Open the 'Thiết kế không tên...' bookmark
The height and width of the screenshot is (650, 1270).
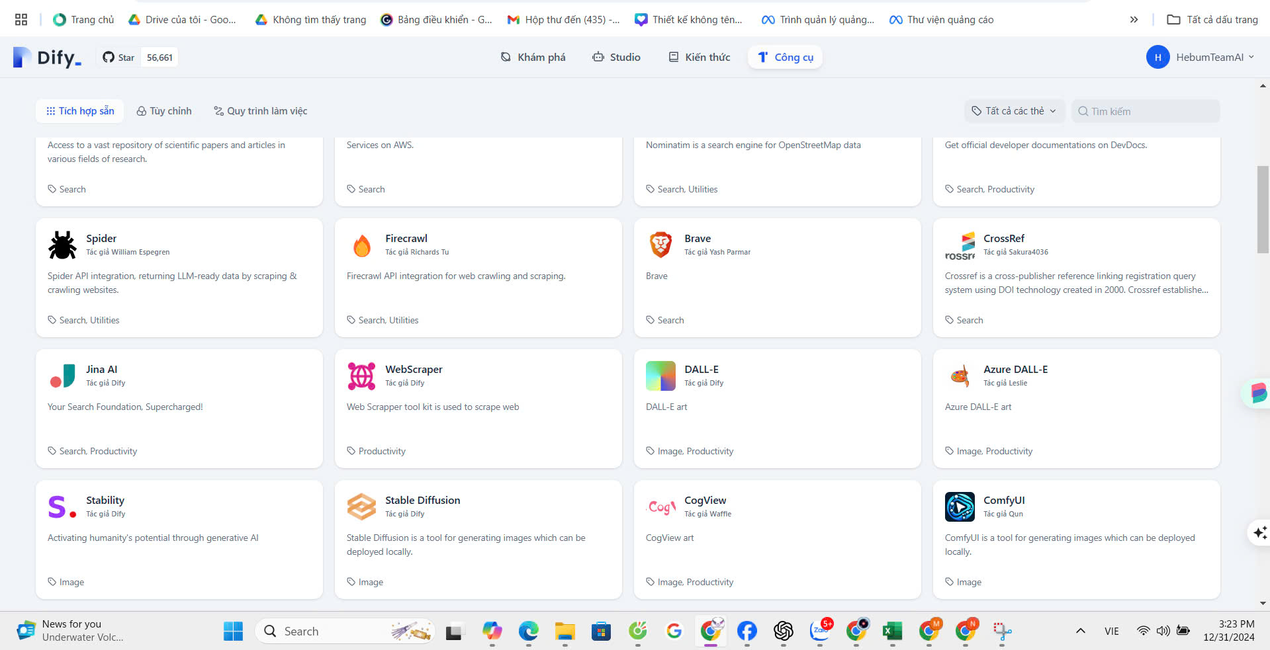(x=689, y=20)
